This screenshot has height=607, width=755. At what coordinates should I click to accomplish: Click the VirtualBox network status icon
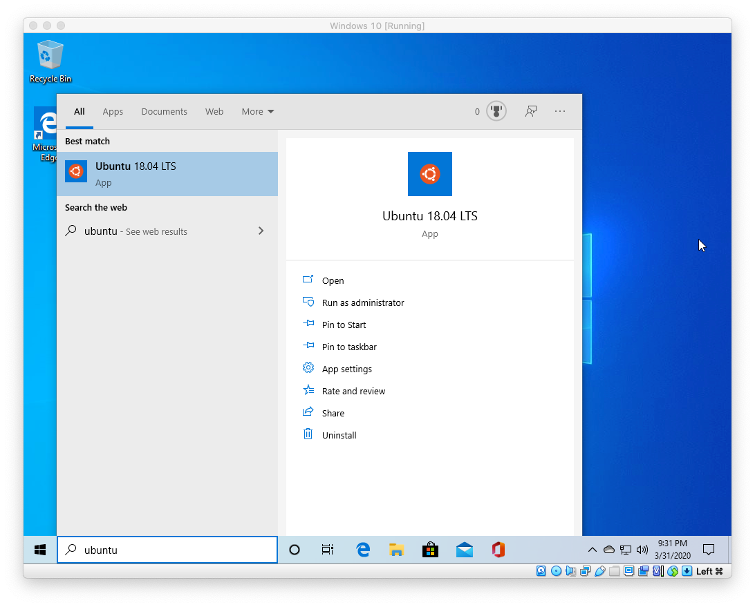[x=585, y=571]
